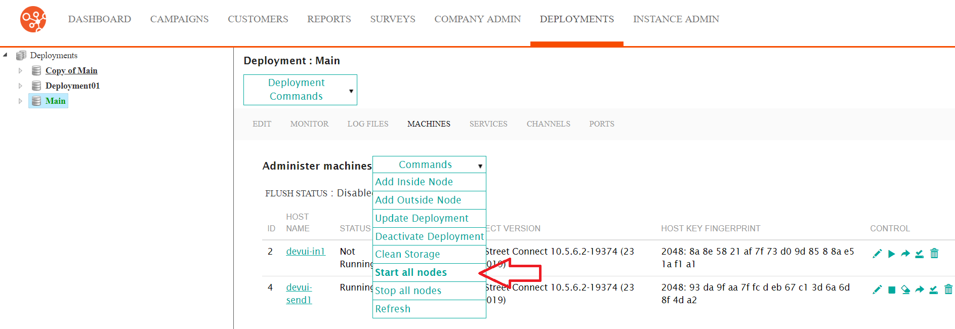The width and height of the screenshot is (955, 329).
Task: Click the orange application logo
Action: (x=33, y=19)
